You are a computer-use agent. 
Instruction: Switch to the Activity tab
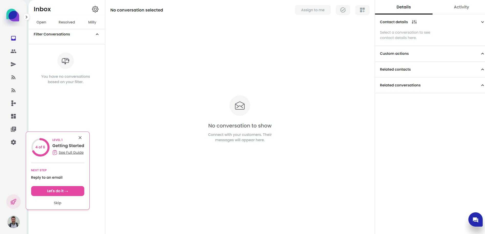pyautogui.click(x=461, y=7)
